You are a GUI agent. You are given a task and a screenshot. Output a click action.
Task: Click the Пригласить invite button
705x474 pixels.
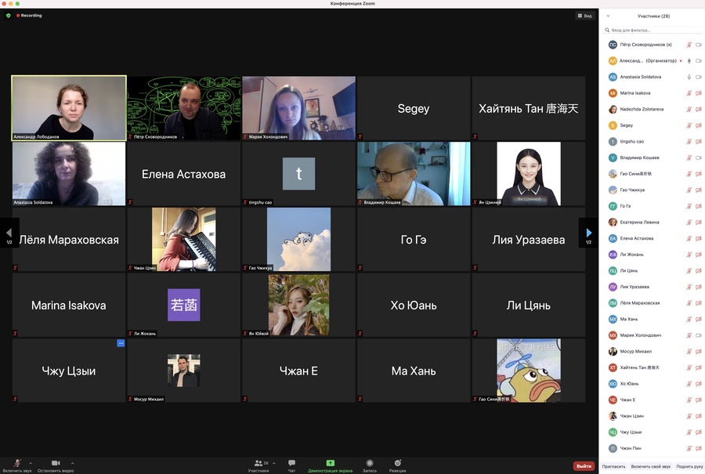coord(613,466)
